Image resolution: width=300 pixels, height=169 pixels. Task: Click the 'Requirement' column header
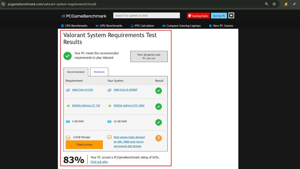[74, 81]
